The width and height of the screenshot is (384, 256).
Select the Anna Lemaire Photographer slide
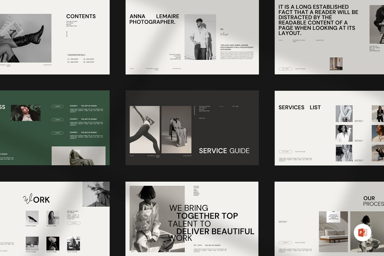pyautogui.click(x=192, y=37)
